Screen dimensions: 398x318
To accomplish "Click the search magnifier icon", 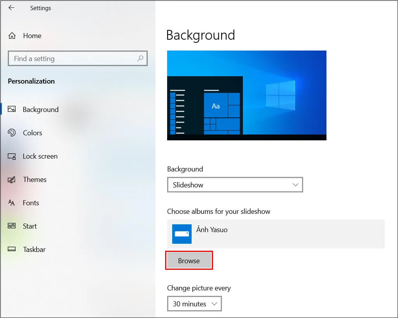I will tap(140, 58).
